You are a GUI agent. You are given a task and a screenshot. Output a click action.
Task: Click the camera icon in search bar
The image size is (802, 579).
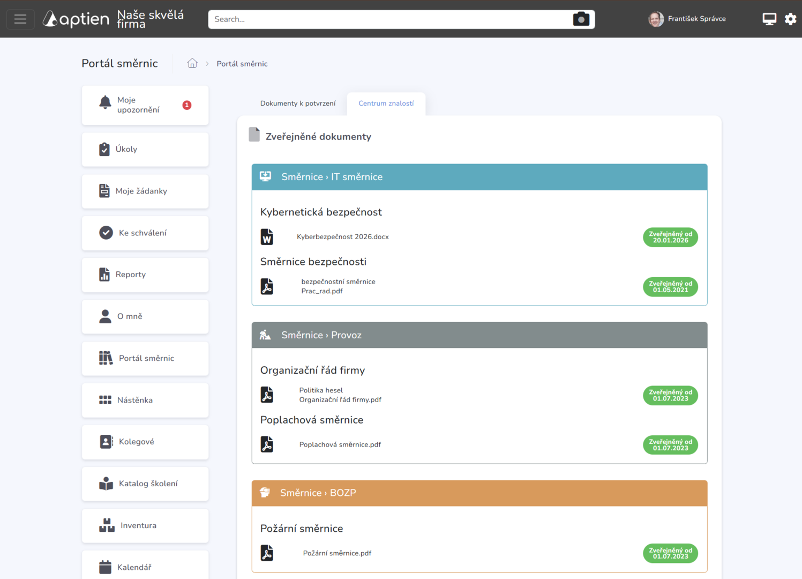[581, 19]
